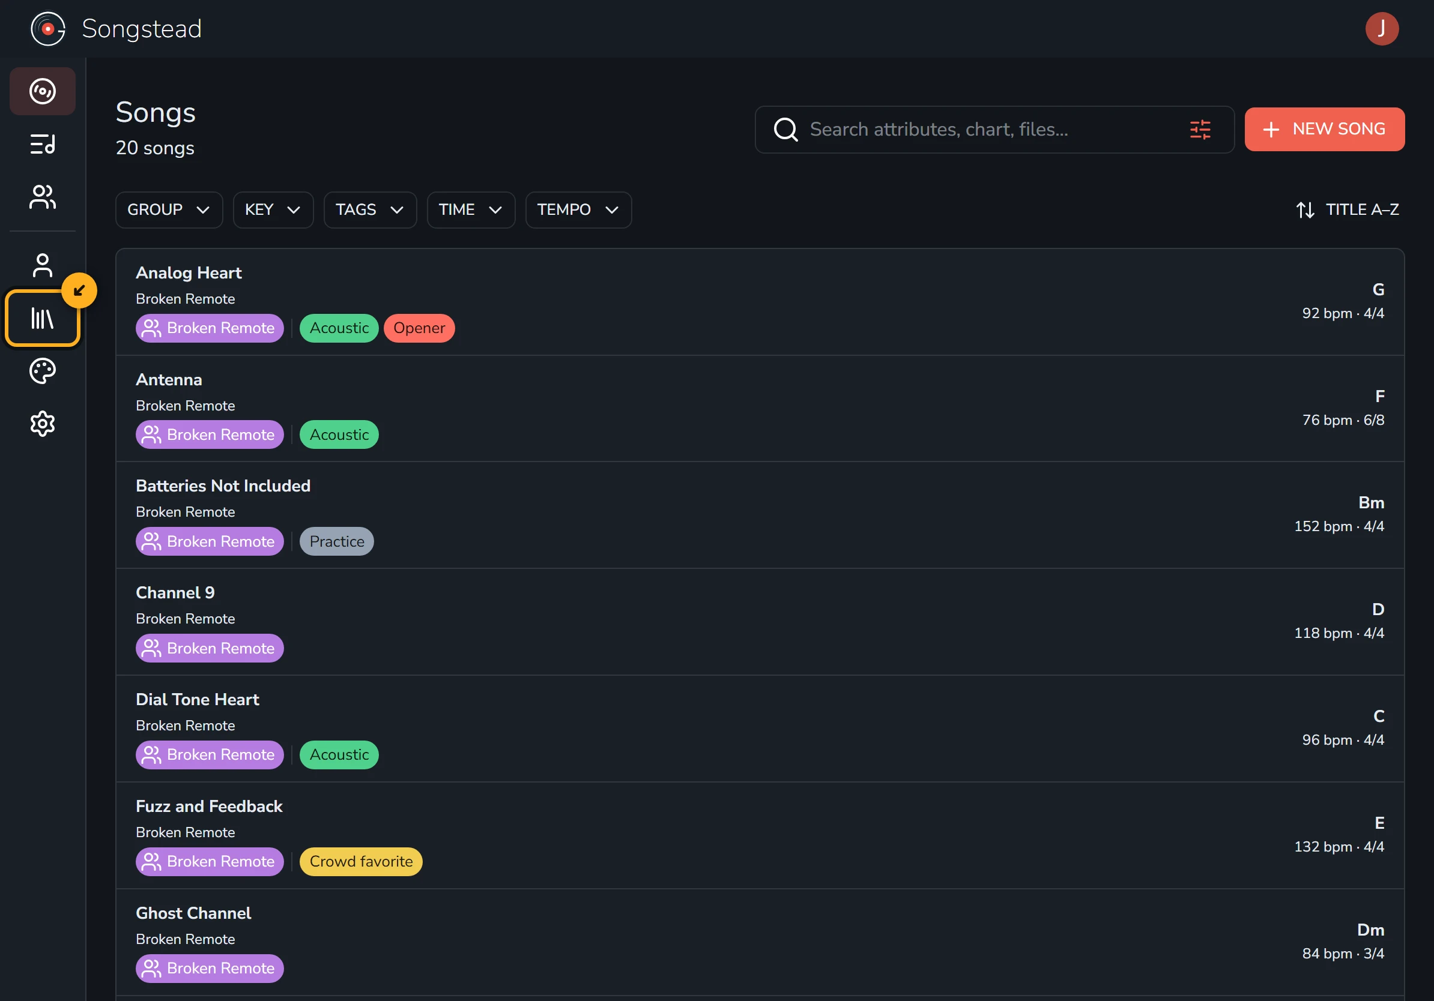Open the theme palette icon in sidebar
Viewport: 1434px width, 1001px height.
[43, 371]
